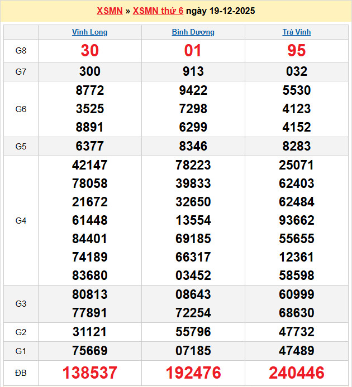Viewport: 352px width, 387px height.
Task: Select Trà Vinh G5 result 8283
Action: coord(296,146)
